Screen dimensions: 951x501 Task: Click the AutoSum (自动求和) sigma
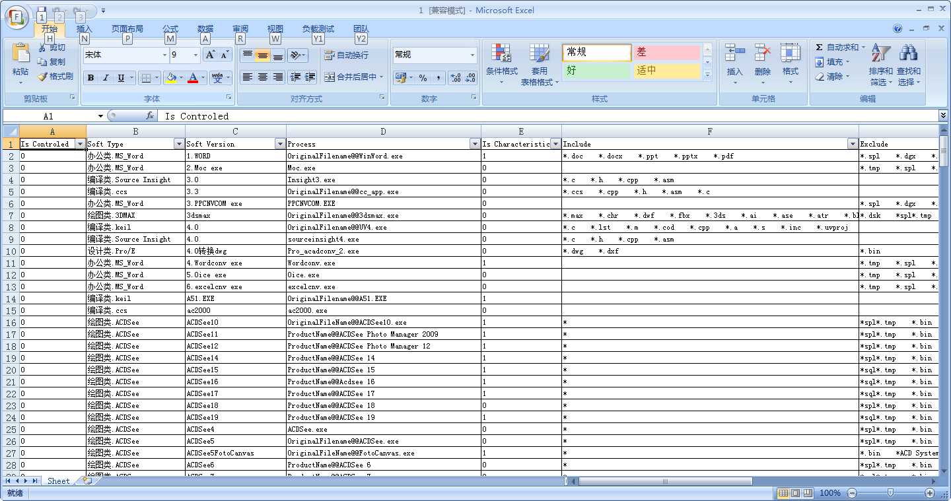820,48
